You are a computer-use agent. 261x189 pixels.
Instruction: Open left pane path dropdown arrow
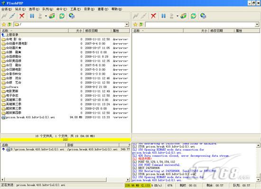click(x=127, y=25)
